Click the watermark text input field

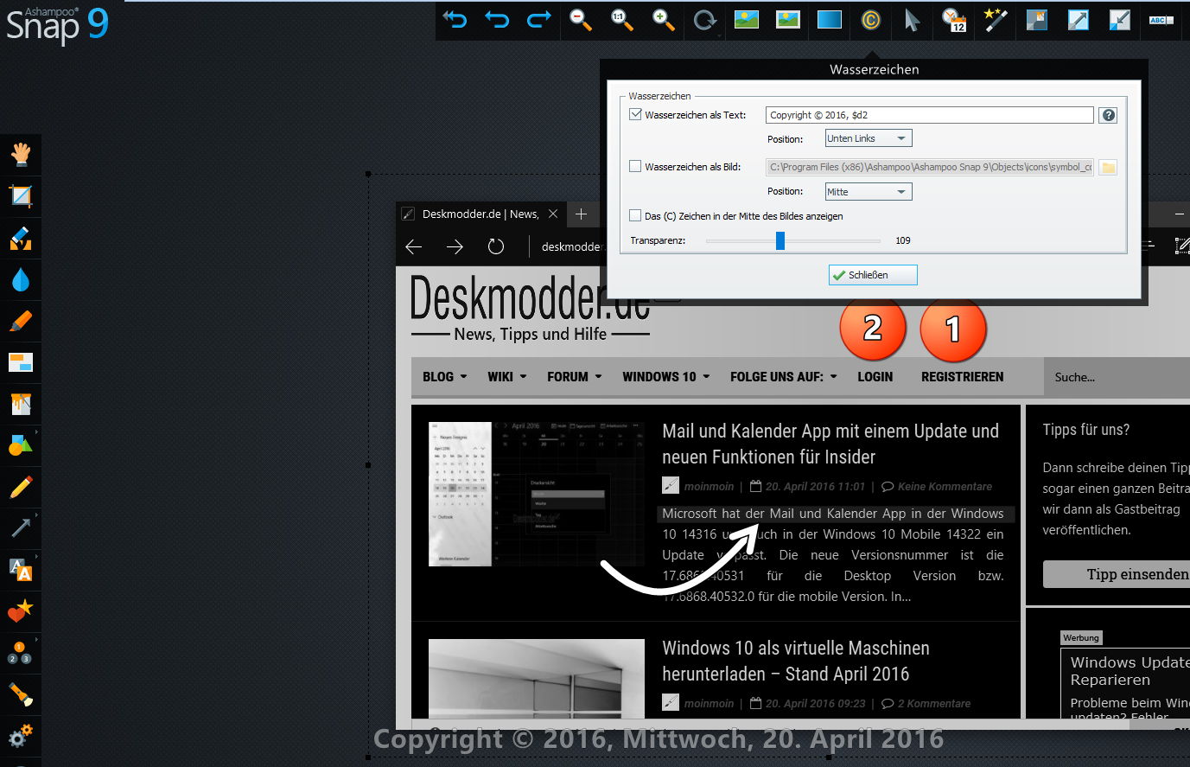coord(930,115)
